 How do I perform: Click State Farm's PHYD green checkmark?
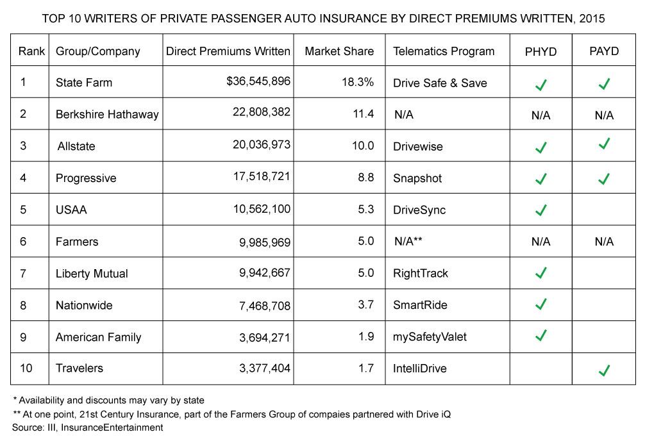click(x=540, y=84)
